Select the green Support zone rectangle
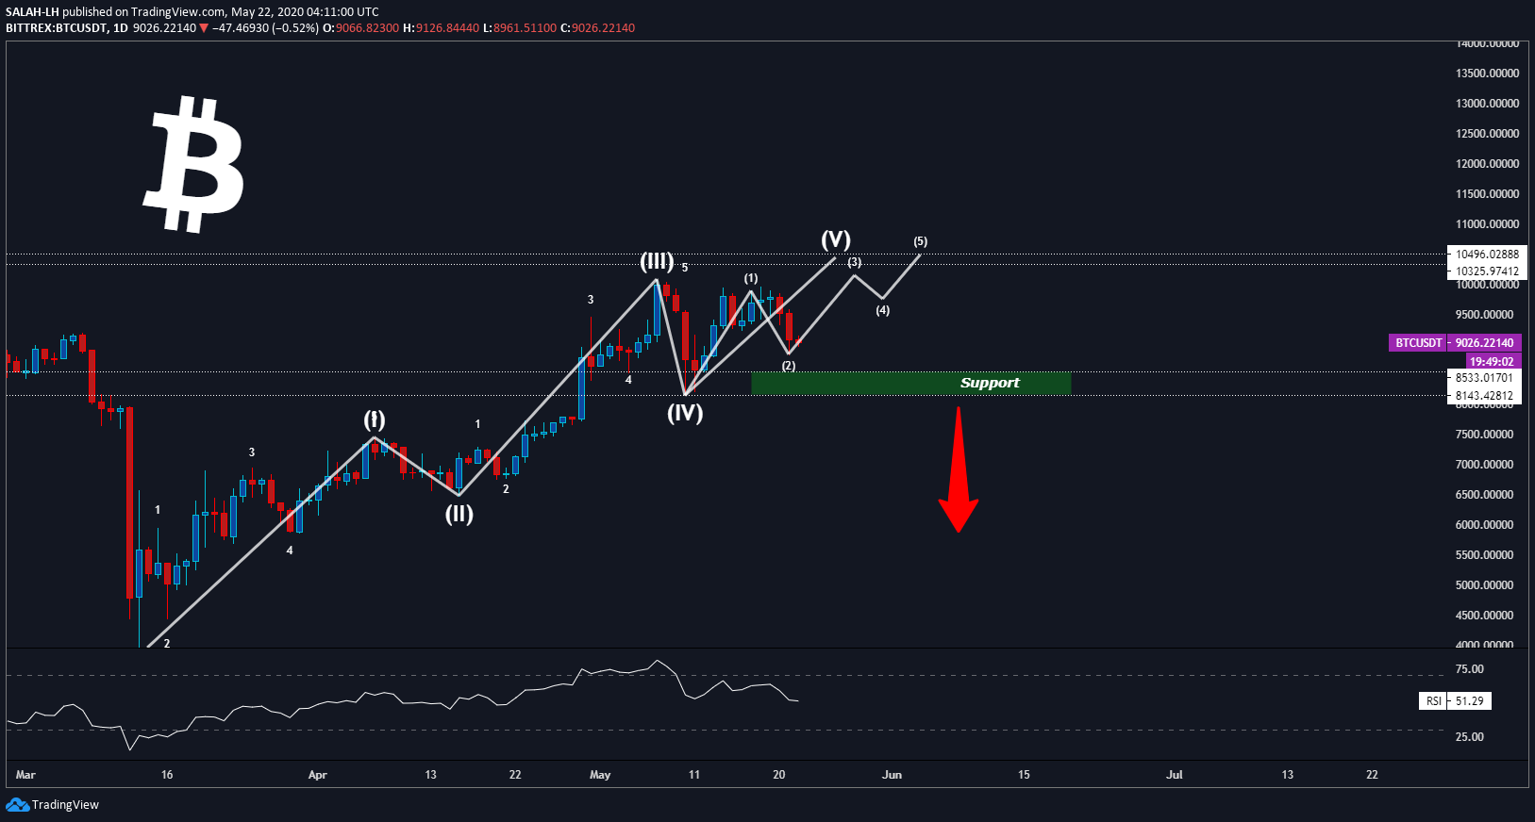The width and height of the screenshot is (1535, 822). [x=910, y=383]
